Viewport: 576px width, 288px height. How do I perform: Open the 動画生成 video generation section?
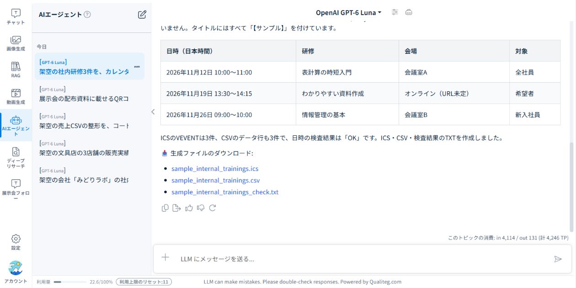[x=16, y=96]
